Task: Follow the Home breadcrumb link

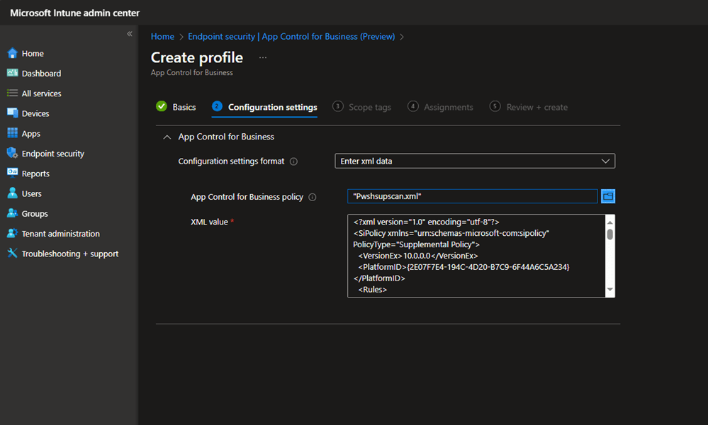Action: tap(162, 37)
